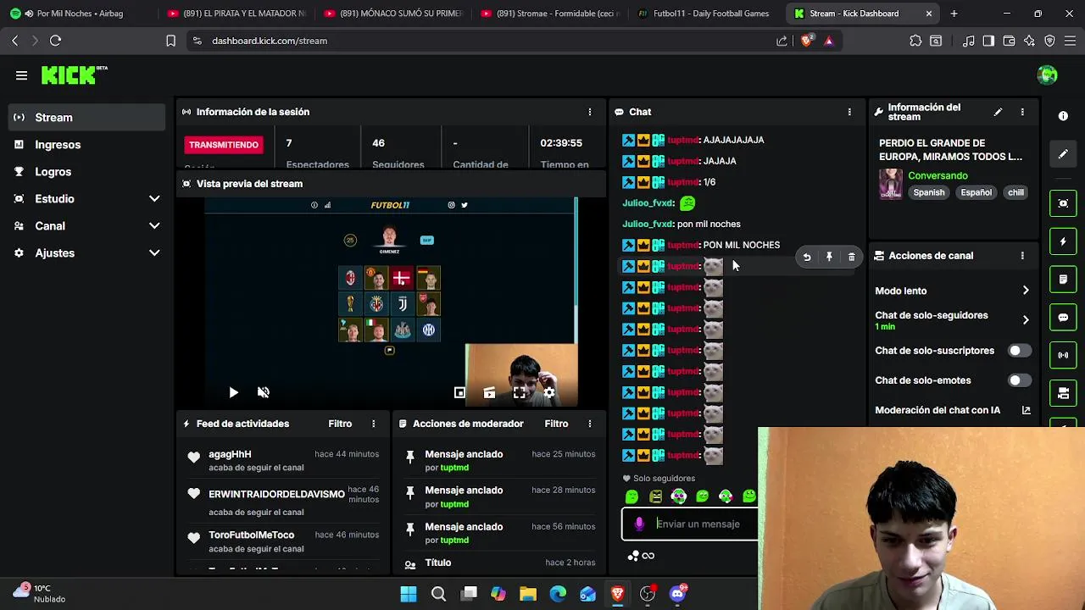This screenshot has width=1085, height=610.
Task: Pin the PON MIL NOCHES chat message
Action: point(829,257)
